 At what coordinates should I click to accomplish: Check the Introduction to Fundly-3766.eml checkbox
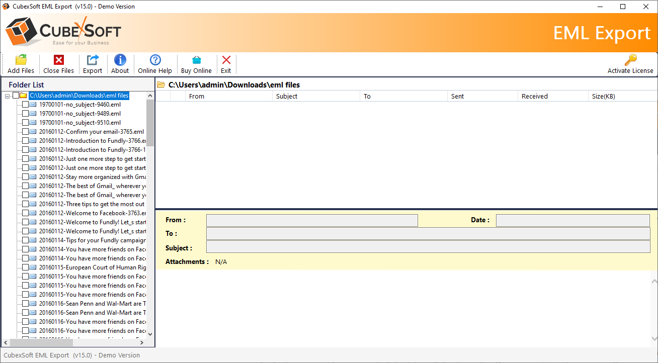click(x=25, y=141)
